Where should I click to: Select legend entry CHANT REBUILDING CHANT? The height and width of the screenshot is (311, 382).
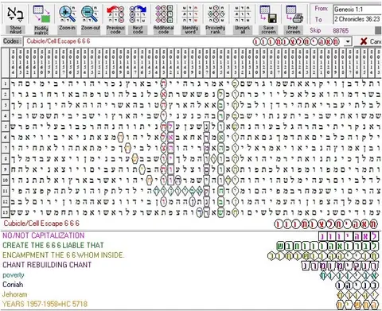[47, 265]
